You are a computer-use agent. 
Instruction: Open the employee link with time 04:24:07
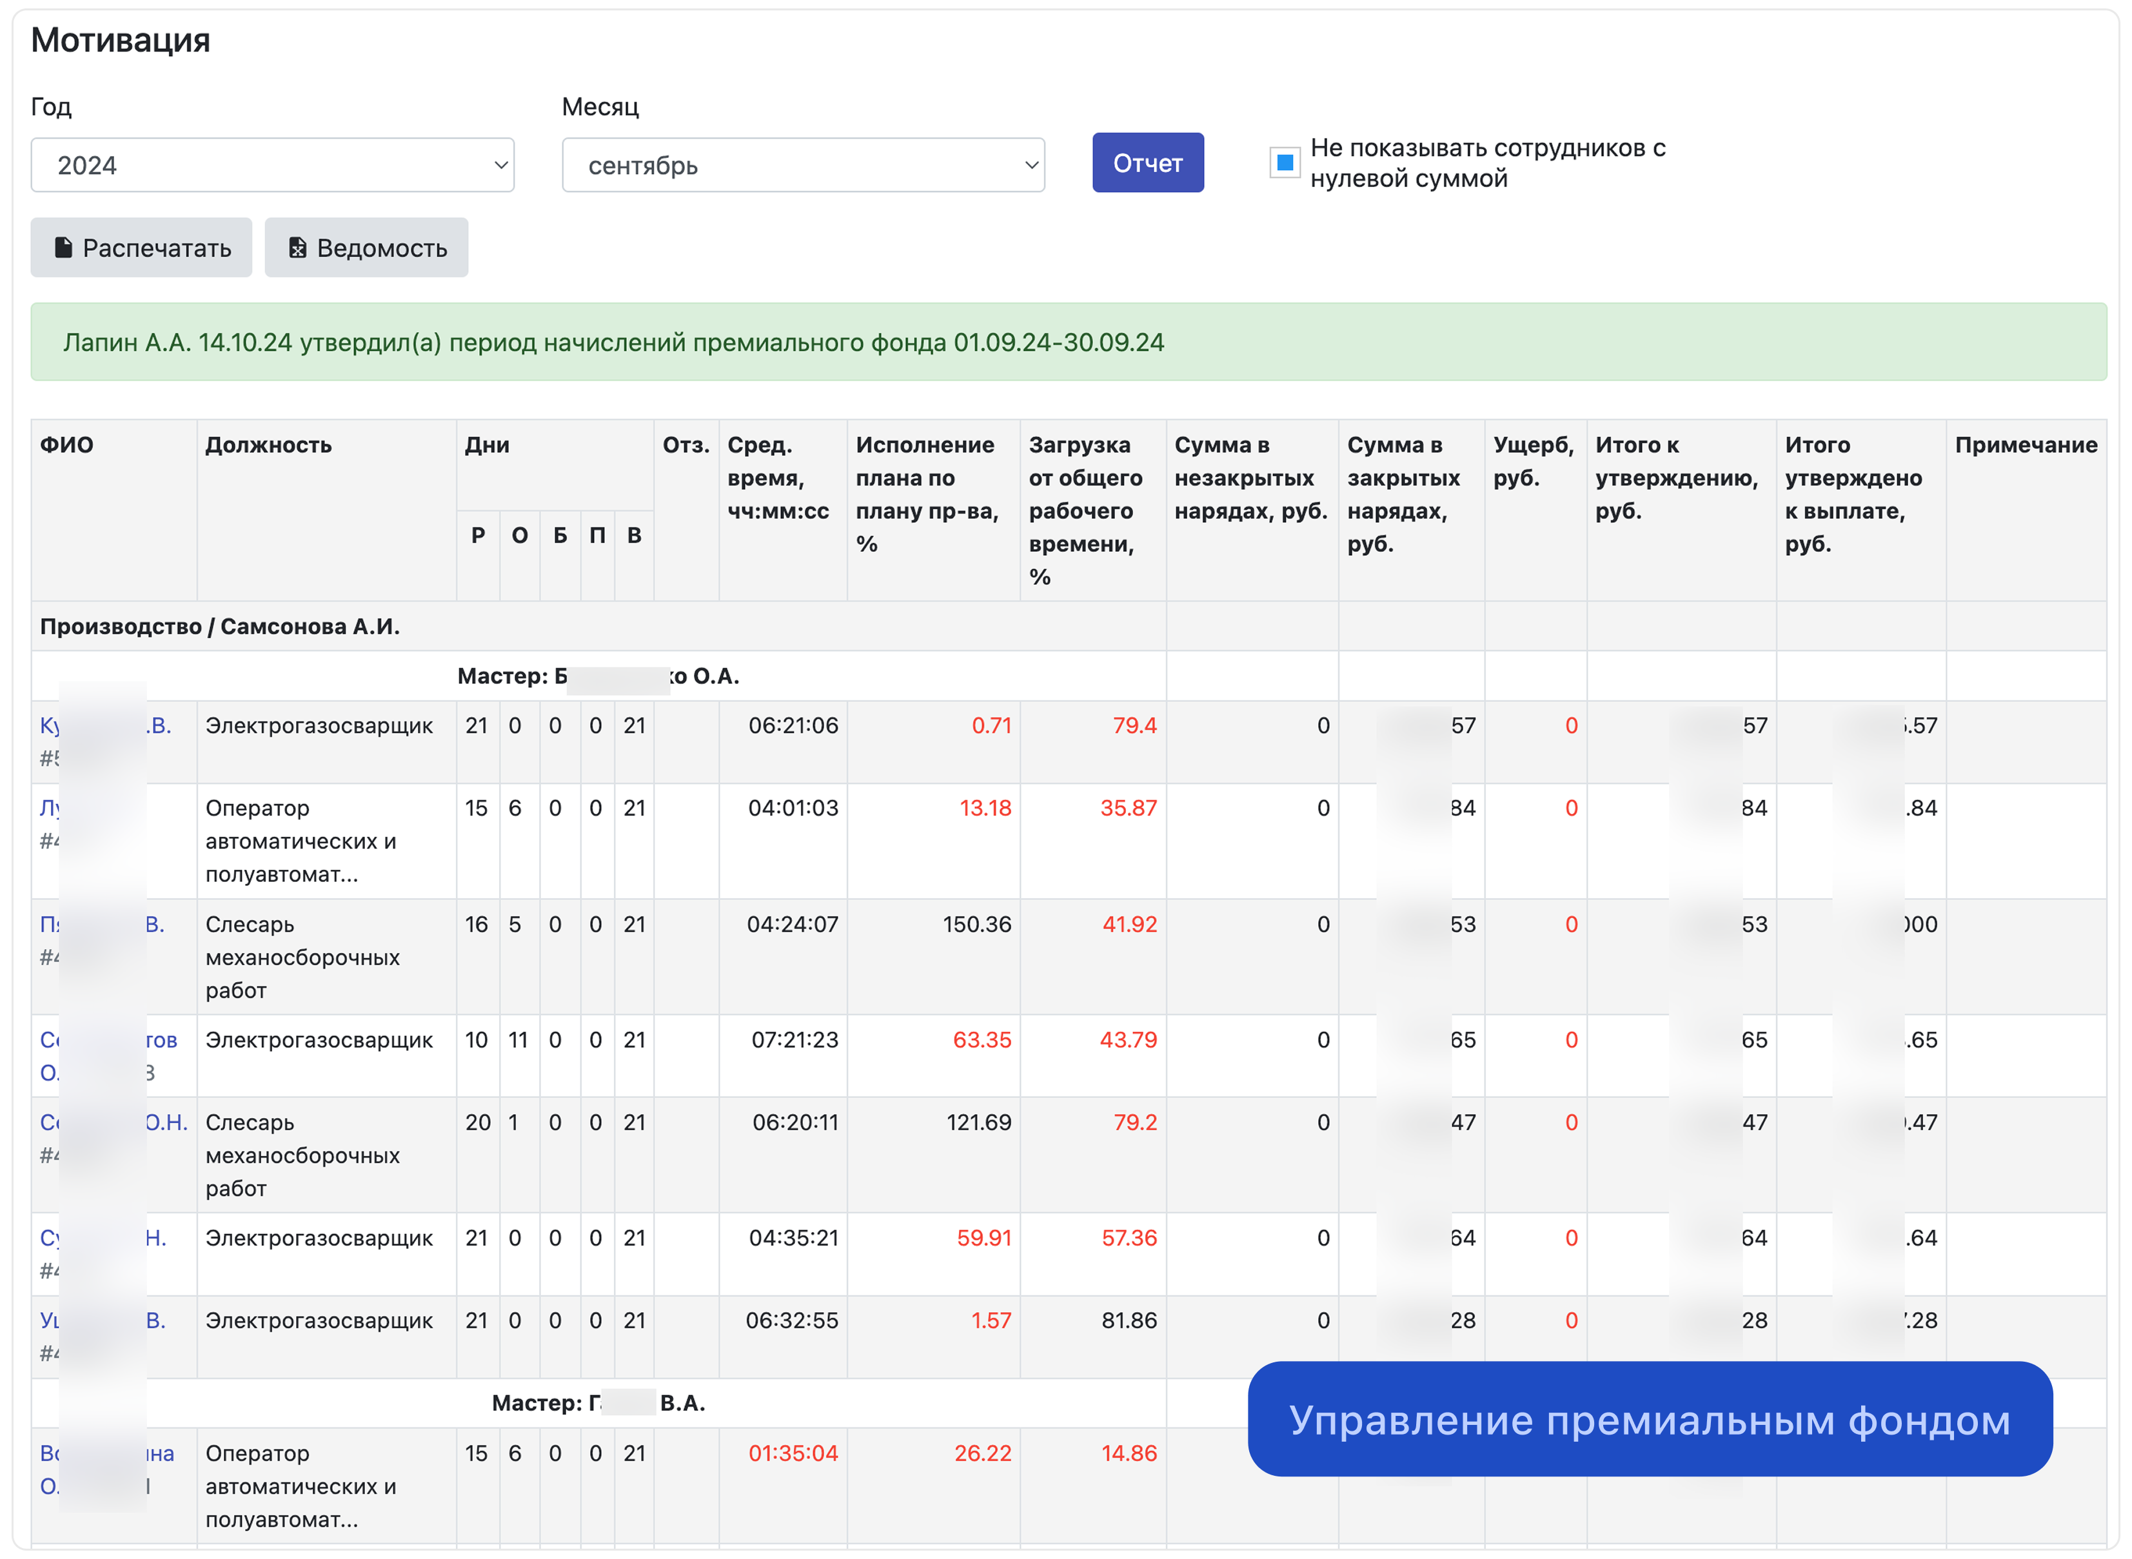click(102, 925)
